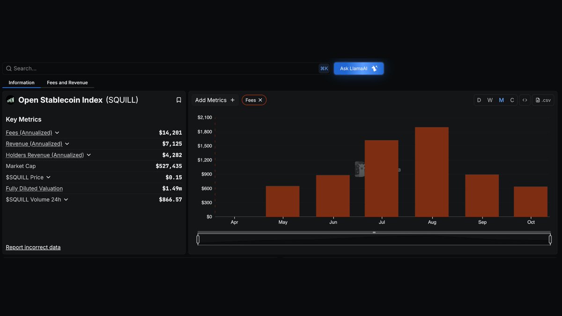Viewport: 562px width, 316px height.
Task: Focus the Search input field
Action: point(166,68)
